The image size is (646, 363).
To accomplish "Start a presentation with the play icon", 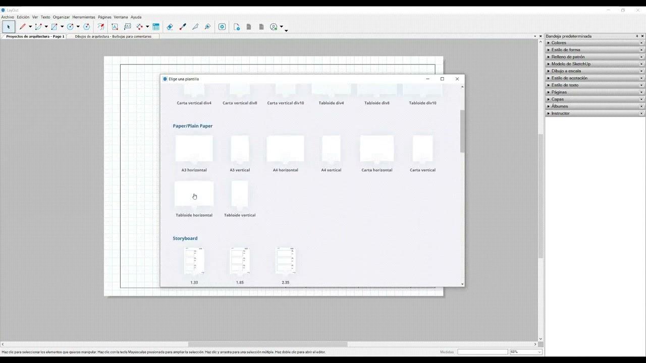I will click(222, 27).
